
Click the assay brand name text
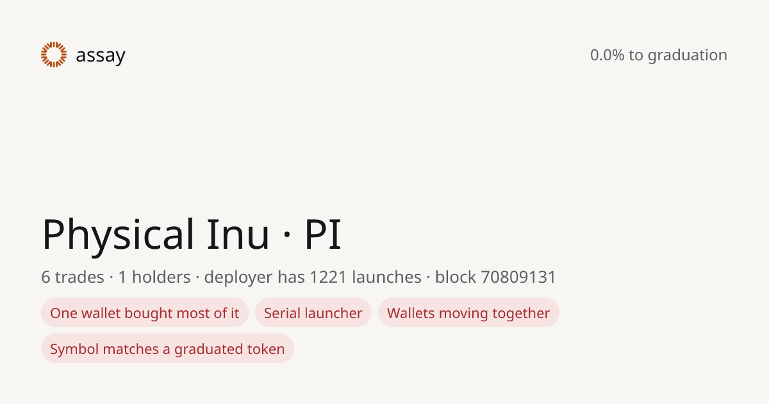point(101,56)
